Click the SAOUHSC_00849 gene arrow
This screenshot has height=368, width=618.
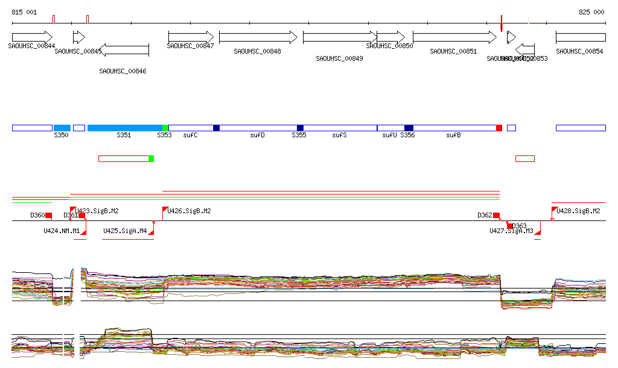(338, 37)
